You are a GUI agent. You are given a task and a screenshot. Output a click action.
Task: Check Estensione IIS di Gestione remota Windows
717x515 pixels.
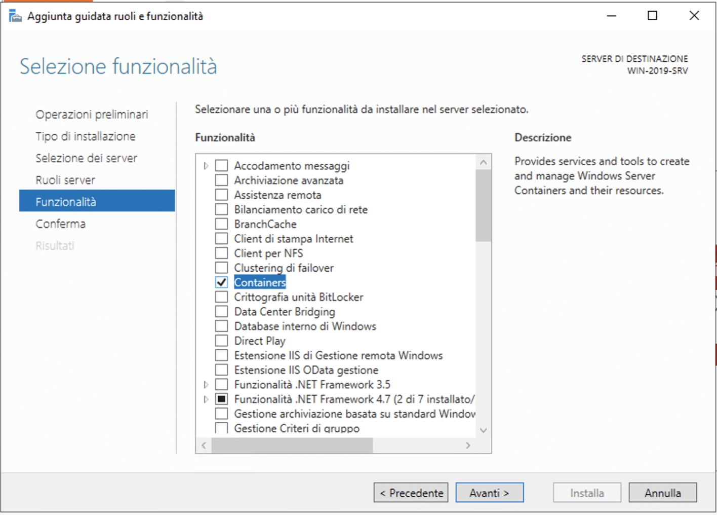point(221,355)
